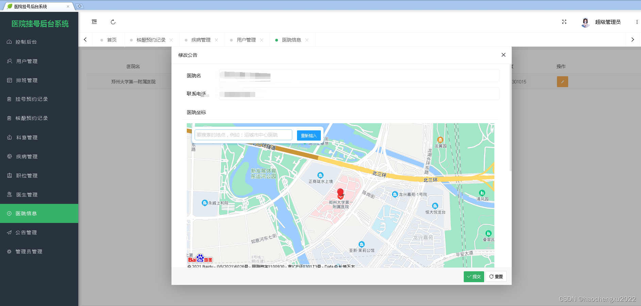The width and height of the screenshot is (641, 306).
Task: Open the three-dot more menu
Action: click(637, 22)
